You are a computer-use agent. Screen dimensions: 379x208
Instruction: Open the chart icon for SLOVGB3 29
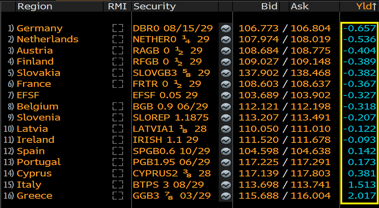point(226,73)
